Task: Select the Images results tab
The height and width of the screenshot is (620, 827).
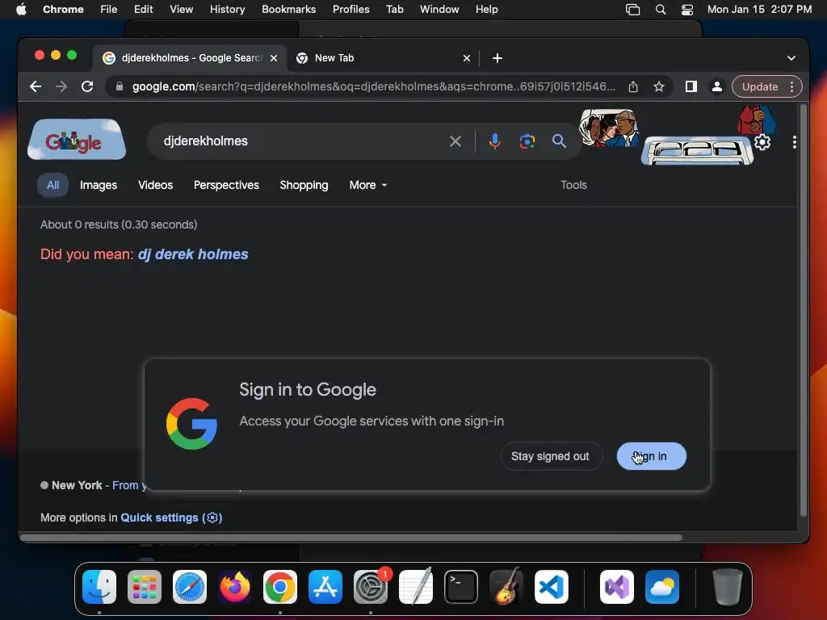Action: coord(99,185)
